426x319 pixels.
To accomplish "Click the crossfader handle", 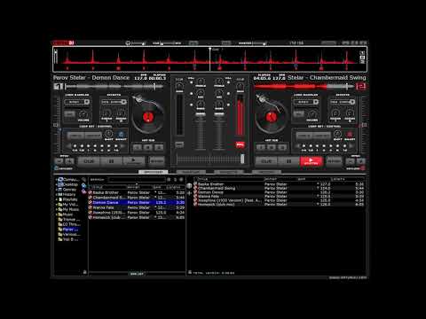I will [242, 159].
